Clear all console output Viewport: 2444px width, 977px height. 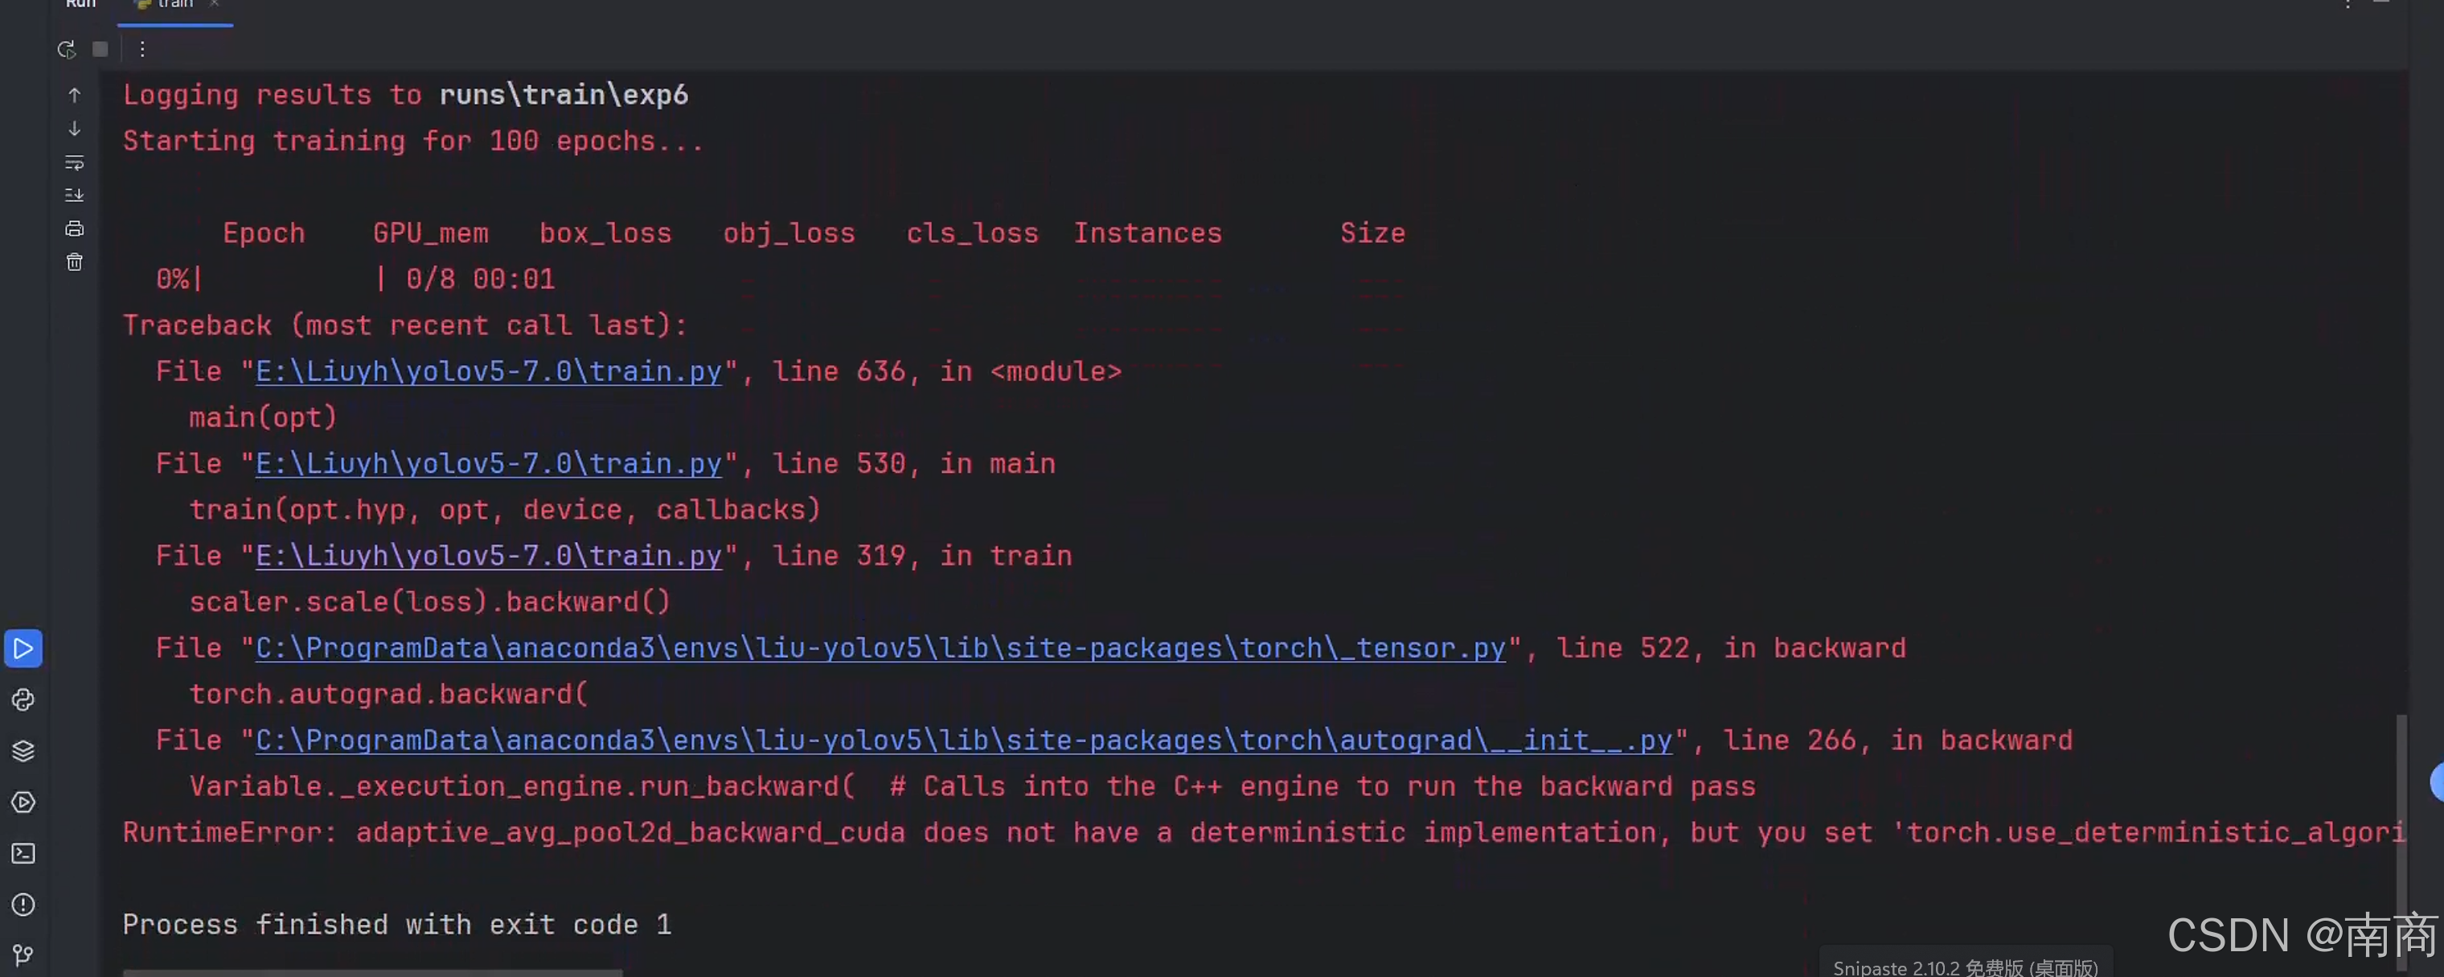point(74,262)
